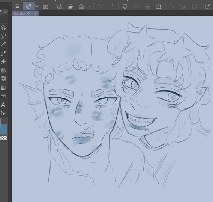Expand dropdown next to quick access icon

pyautogui.click(x=37, y=6)
